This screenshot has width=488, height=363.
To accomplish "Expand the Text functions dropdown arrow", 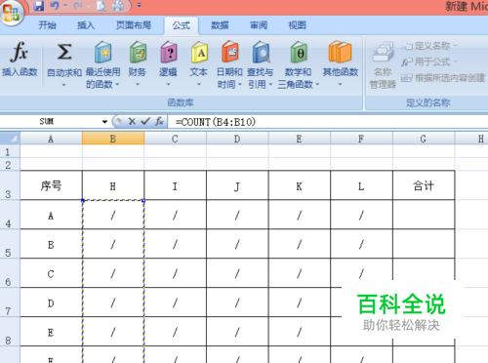I will pos(199,84).
